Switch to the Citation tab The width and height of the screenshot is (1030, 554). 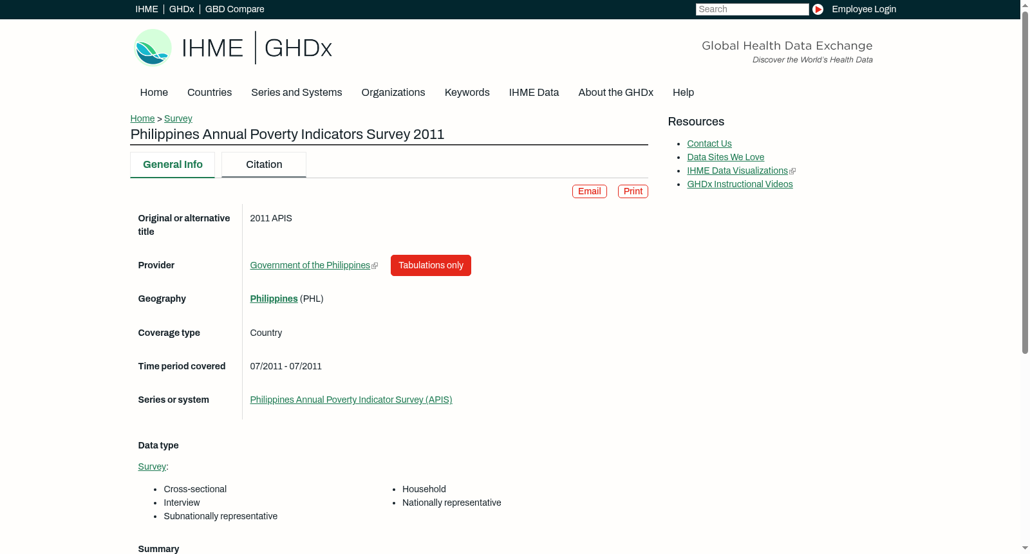click(x=264, y=165)
